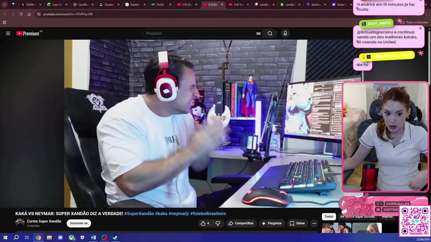The width and height of the screenshot is (431, 242).
Task: Click the youtube.com address bar URL
Action: (68, 14)
